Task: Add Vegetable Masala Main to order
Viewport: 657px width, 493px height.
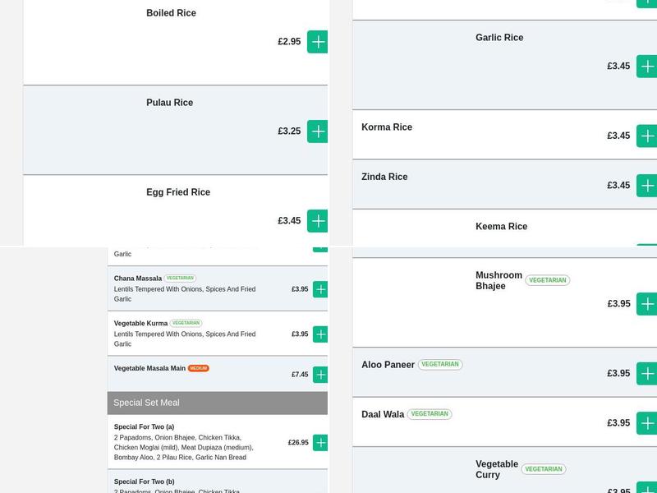Action: pos(320,375)
